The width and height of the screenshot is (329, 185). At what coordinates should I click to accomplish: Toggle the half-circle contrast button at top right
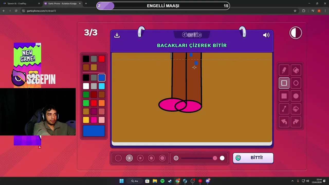pyautogui.click(x=296, y=33)
